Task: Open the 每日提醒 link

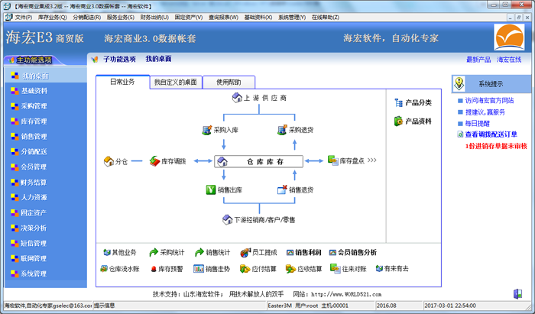Action: coord(478,123)
